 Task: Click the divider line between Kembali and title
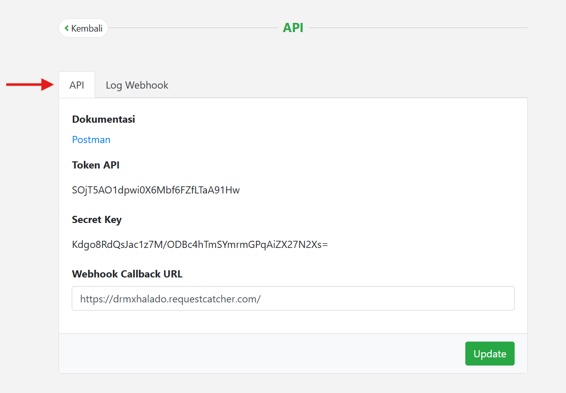(193, 28)
